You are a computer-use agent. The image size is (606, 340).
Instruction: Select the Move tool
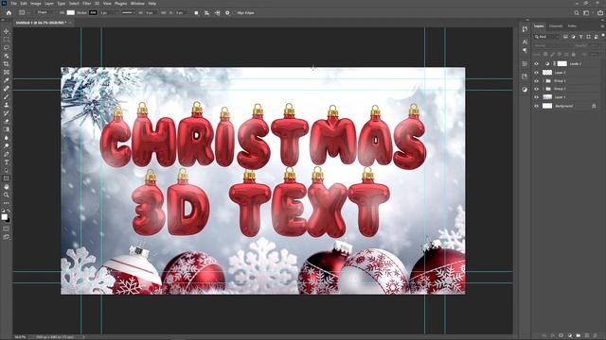7,31
